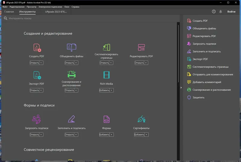This screenshot has height=162, width=241.
Task: Open the Файл menu
Action: tap(5, 7)
